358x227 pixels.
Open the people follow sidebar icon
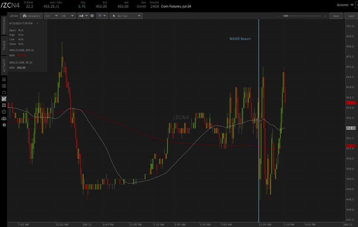click(4, 118)
